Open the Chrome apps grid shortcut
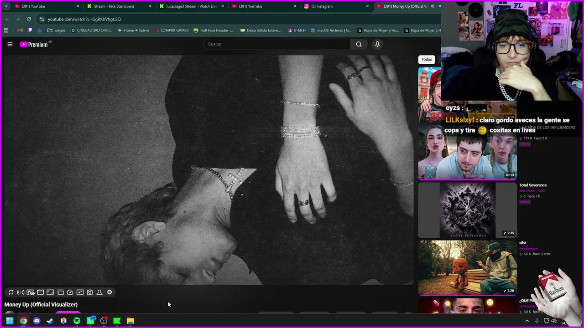This screenshot has height=328, width=584. pyautogui.click(x=6, y=31)
